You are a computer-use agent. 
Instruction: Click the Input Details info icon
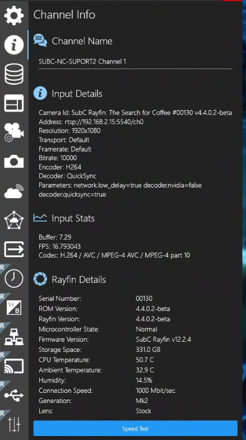(40, 93)
